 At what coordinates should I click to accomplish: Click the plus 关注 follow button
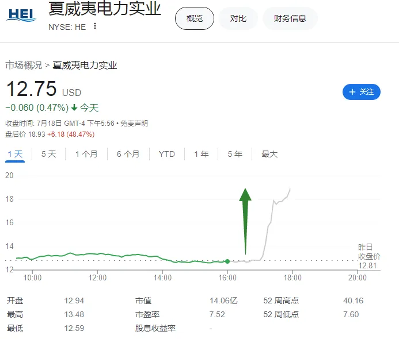[361, 91]
